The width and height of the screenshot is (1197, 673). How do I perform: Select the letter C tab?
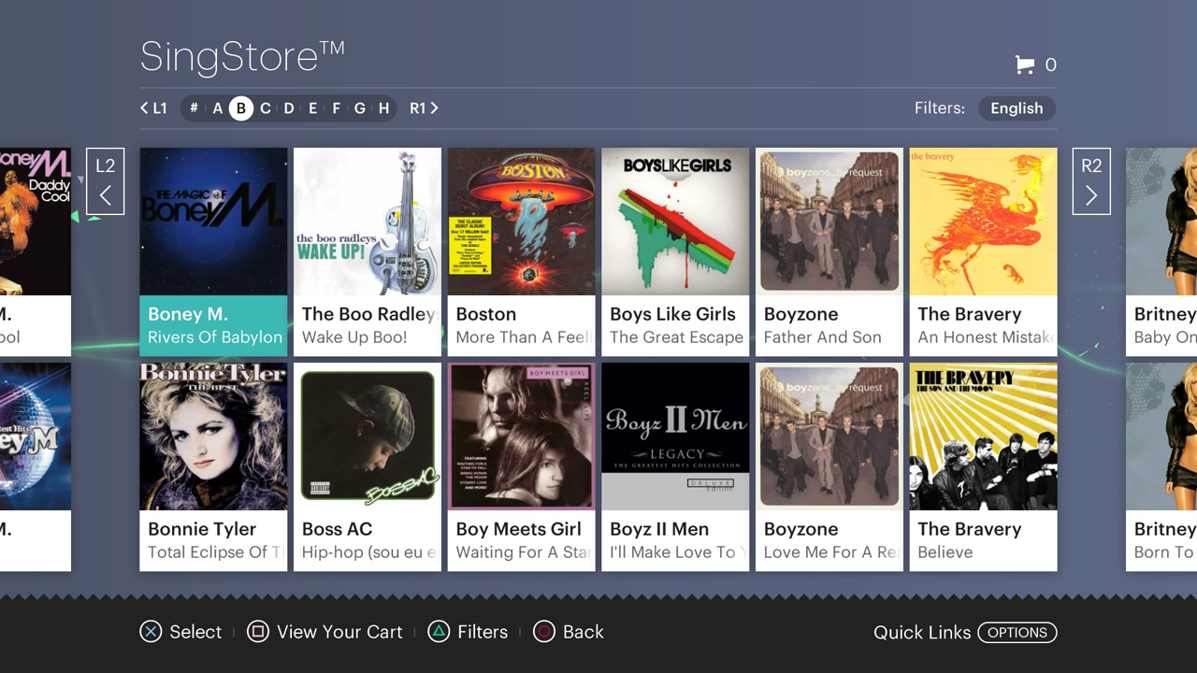[x=266, y=108]
